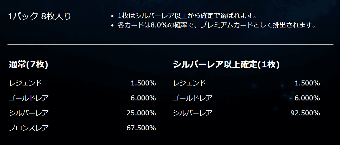Viewport: 340px width, 145px height.
Task: Click 6.000% value in 通常(7枚) table
Action: (x=143, y=98)
